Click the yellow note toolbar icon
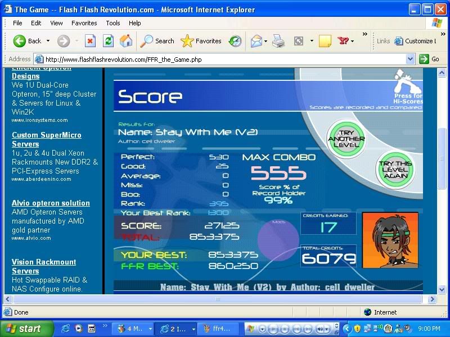Screen dimensions: 450x337 click(x=325, y=41)
